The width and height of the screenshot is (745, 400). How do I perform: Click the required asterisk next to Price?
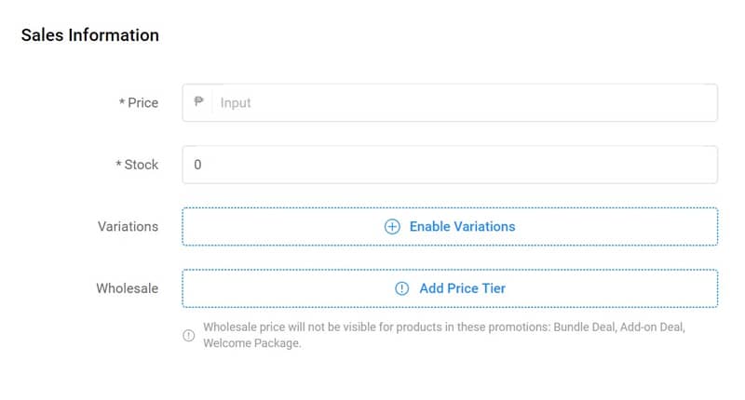click(122, 102)
